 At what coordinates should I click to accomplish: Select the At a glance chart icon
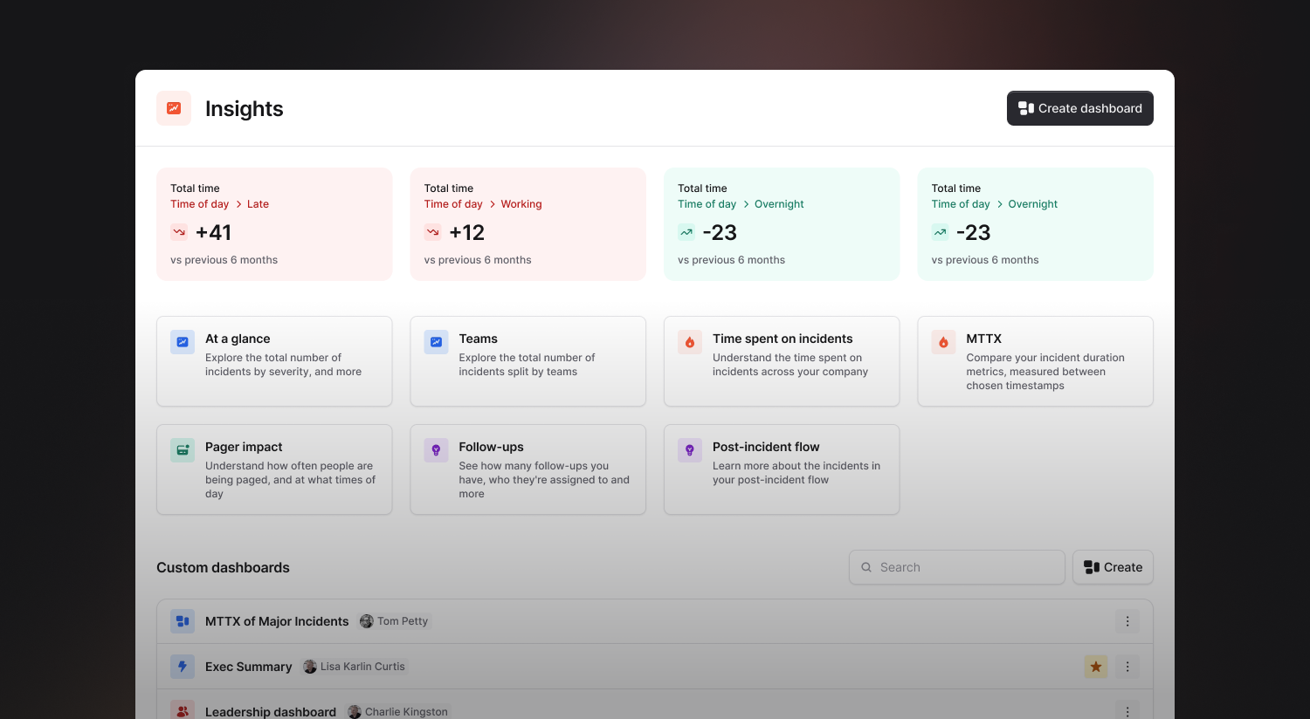[182, 342]
